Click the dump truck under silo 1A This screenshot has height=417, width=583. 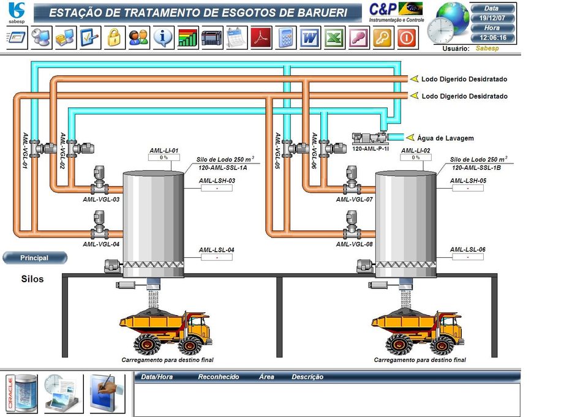[166, 332]
